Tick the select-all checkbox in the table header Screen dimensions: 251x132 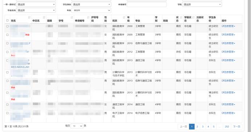click(x=7, y=20)
